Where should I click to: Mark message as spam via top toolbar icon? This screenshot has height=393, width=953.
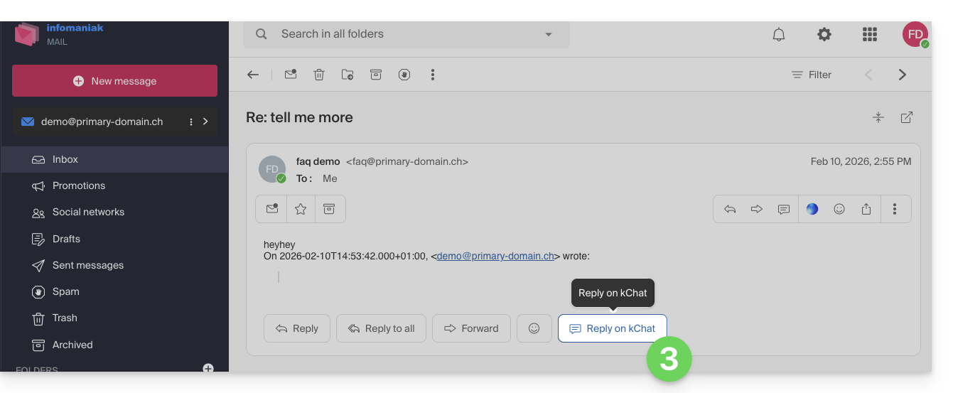click(x=404, y=75)
